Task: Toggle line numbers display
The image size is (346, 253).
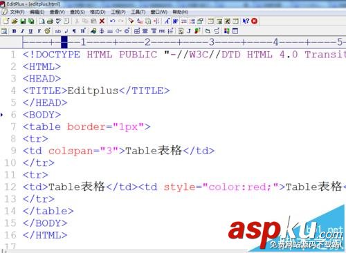Action: (192, 21)
